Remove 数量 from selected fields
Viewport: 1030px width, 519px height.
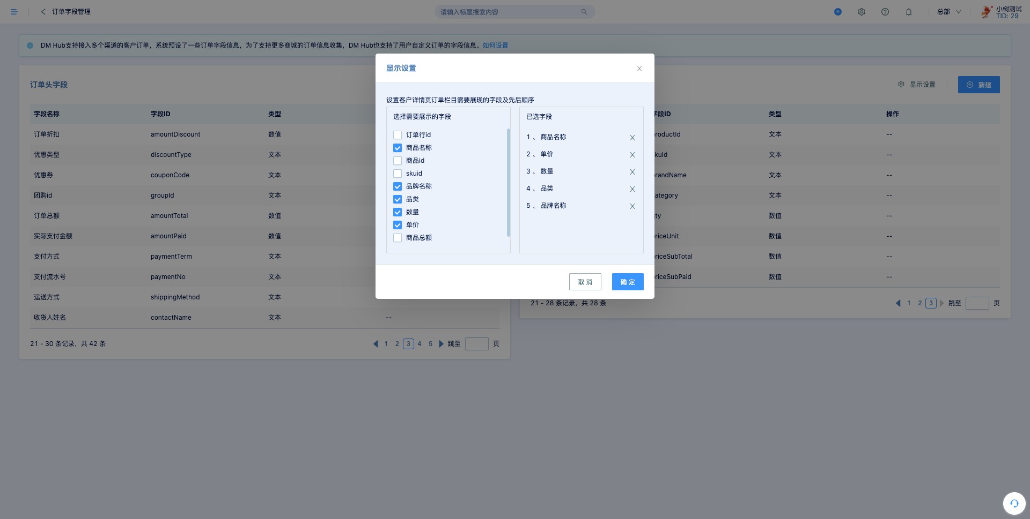(x=632, y=172)
